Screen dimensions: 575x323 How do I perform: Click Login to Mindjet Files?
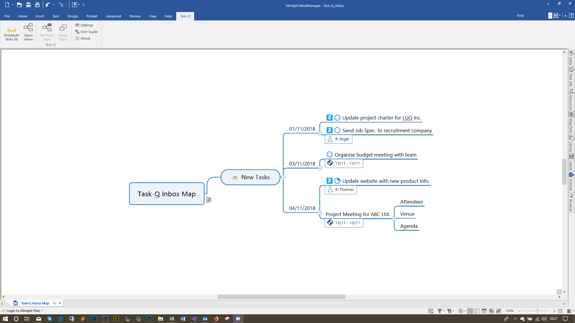pyautogui.click(x=23, y=311)
